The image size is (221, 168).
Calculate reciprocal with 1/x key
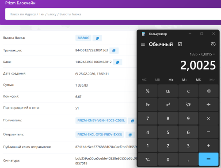pyautogui.click(x=148, y=105)
